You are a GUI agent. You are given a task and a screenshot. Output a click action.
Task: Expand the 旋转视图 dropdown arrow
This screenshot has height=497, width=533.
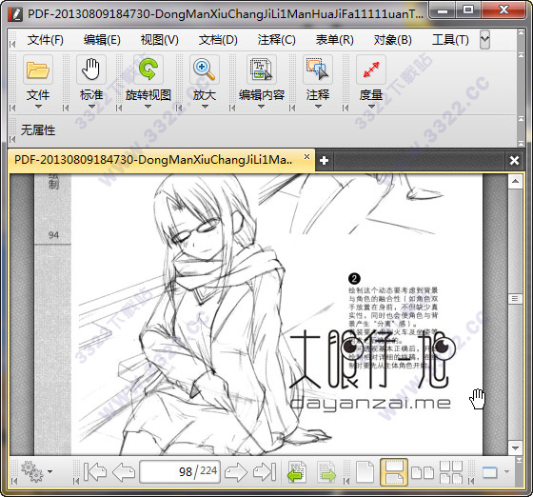(148, 107)
